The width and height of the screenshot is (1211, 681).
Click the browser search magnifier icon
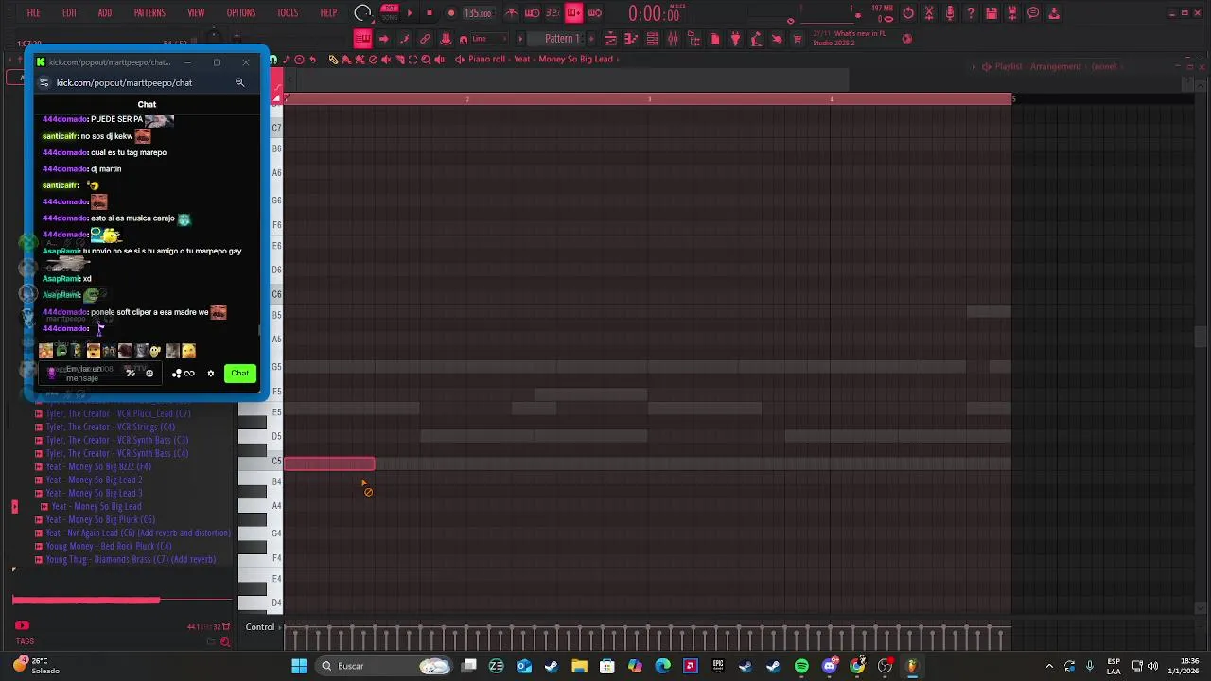click(225, 642)
